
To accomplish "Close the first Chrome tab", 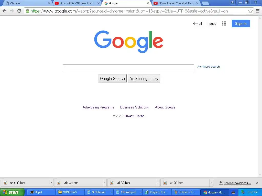I will click(x=49, y=3).
